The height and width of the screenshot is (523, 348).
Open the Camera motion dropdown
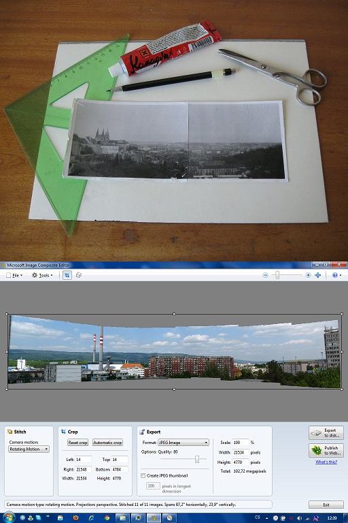[29, 449]
